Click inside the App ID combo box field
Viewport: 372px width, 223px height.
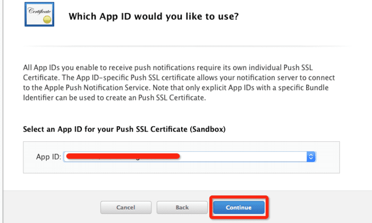point(189,157)
